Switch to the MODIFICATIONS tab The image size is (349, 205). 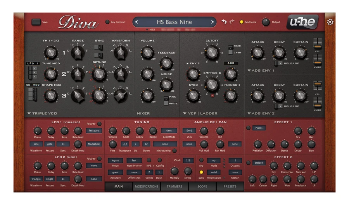pos(147,186)
